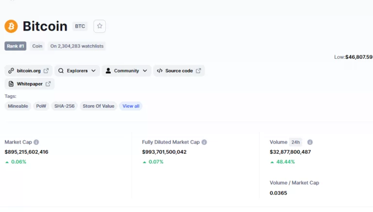
Task: Click the Market Cap info icon
Action: point(36,142)
